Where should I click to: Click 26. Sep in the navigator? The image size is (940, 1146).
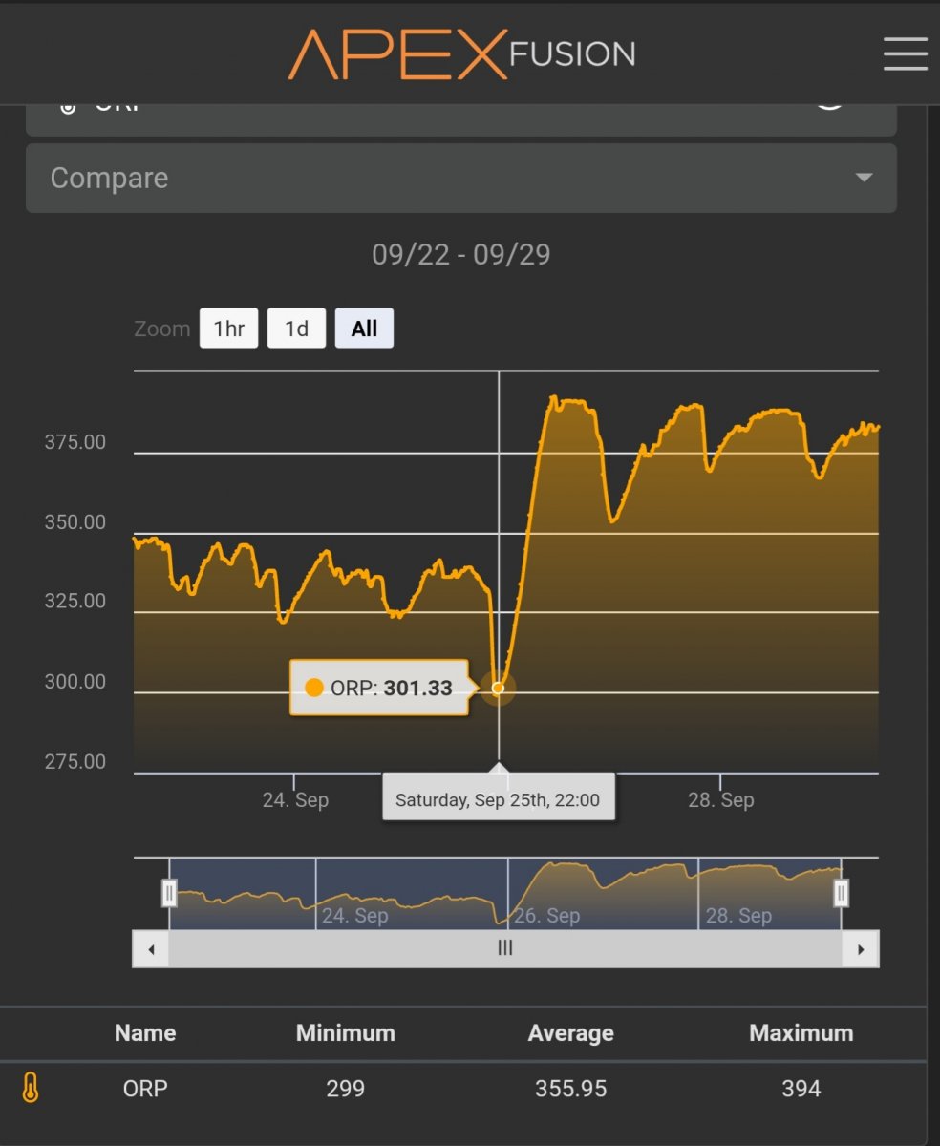pos(547,916)
